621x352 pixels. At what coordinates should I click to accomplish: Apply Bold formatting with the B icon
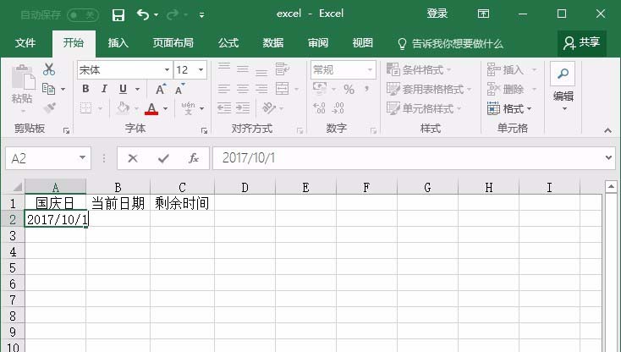85,89
